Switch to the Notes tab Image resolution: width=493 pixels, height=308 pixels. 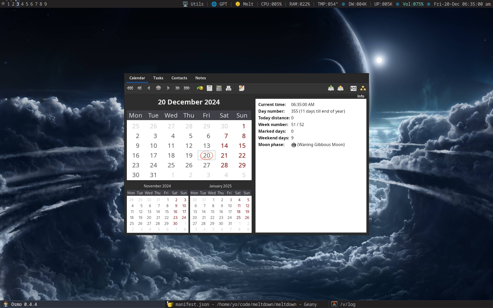click(x=201, y=78)
